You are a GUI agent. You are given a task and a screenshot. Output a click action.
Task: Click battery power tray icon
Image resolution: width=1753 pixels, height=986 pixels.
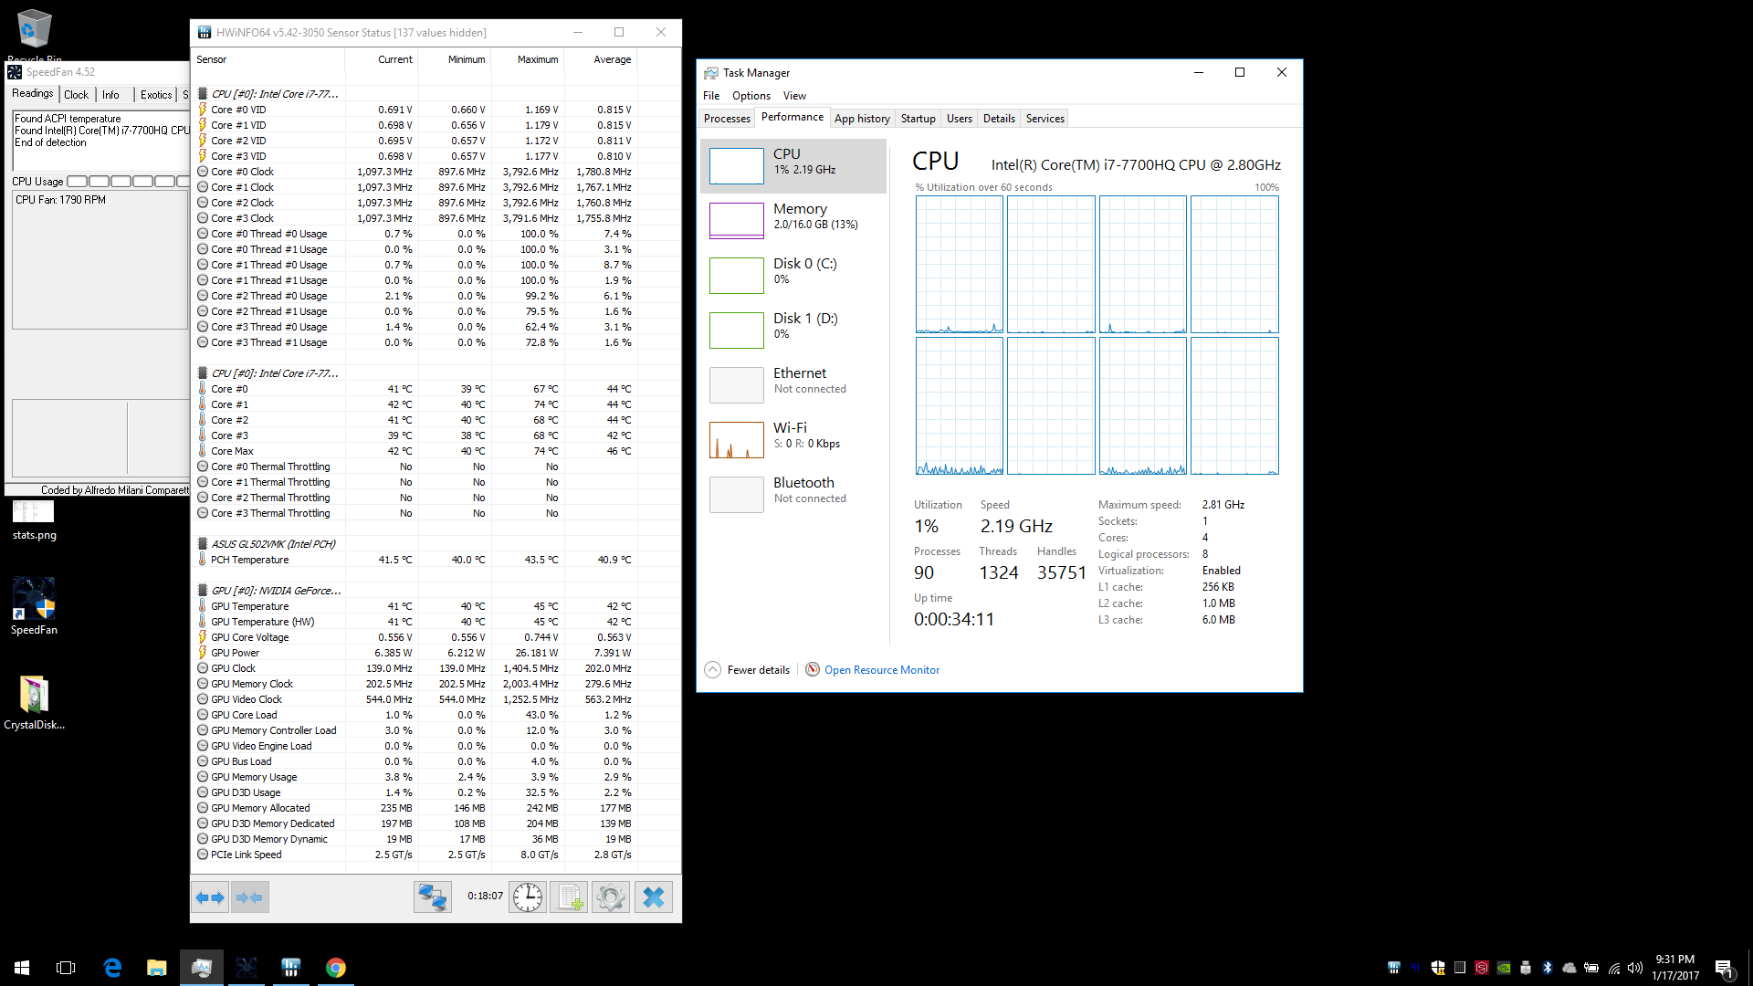(1591, 968)
